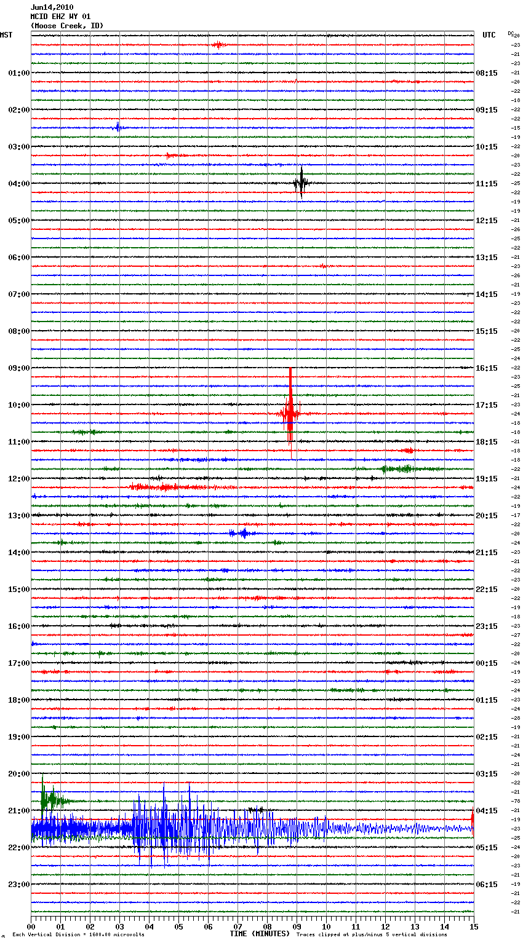The width and height of the screenshot is (523, 943).
Task: Select the 04:00 MST row label
Action: pos(19,184)
